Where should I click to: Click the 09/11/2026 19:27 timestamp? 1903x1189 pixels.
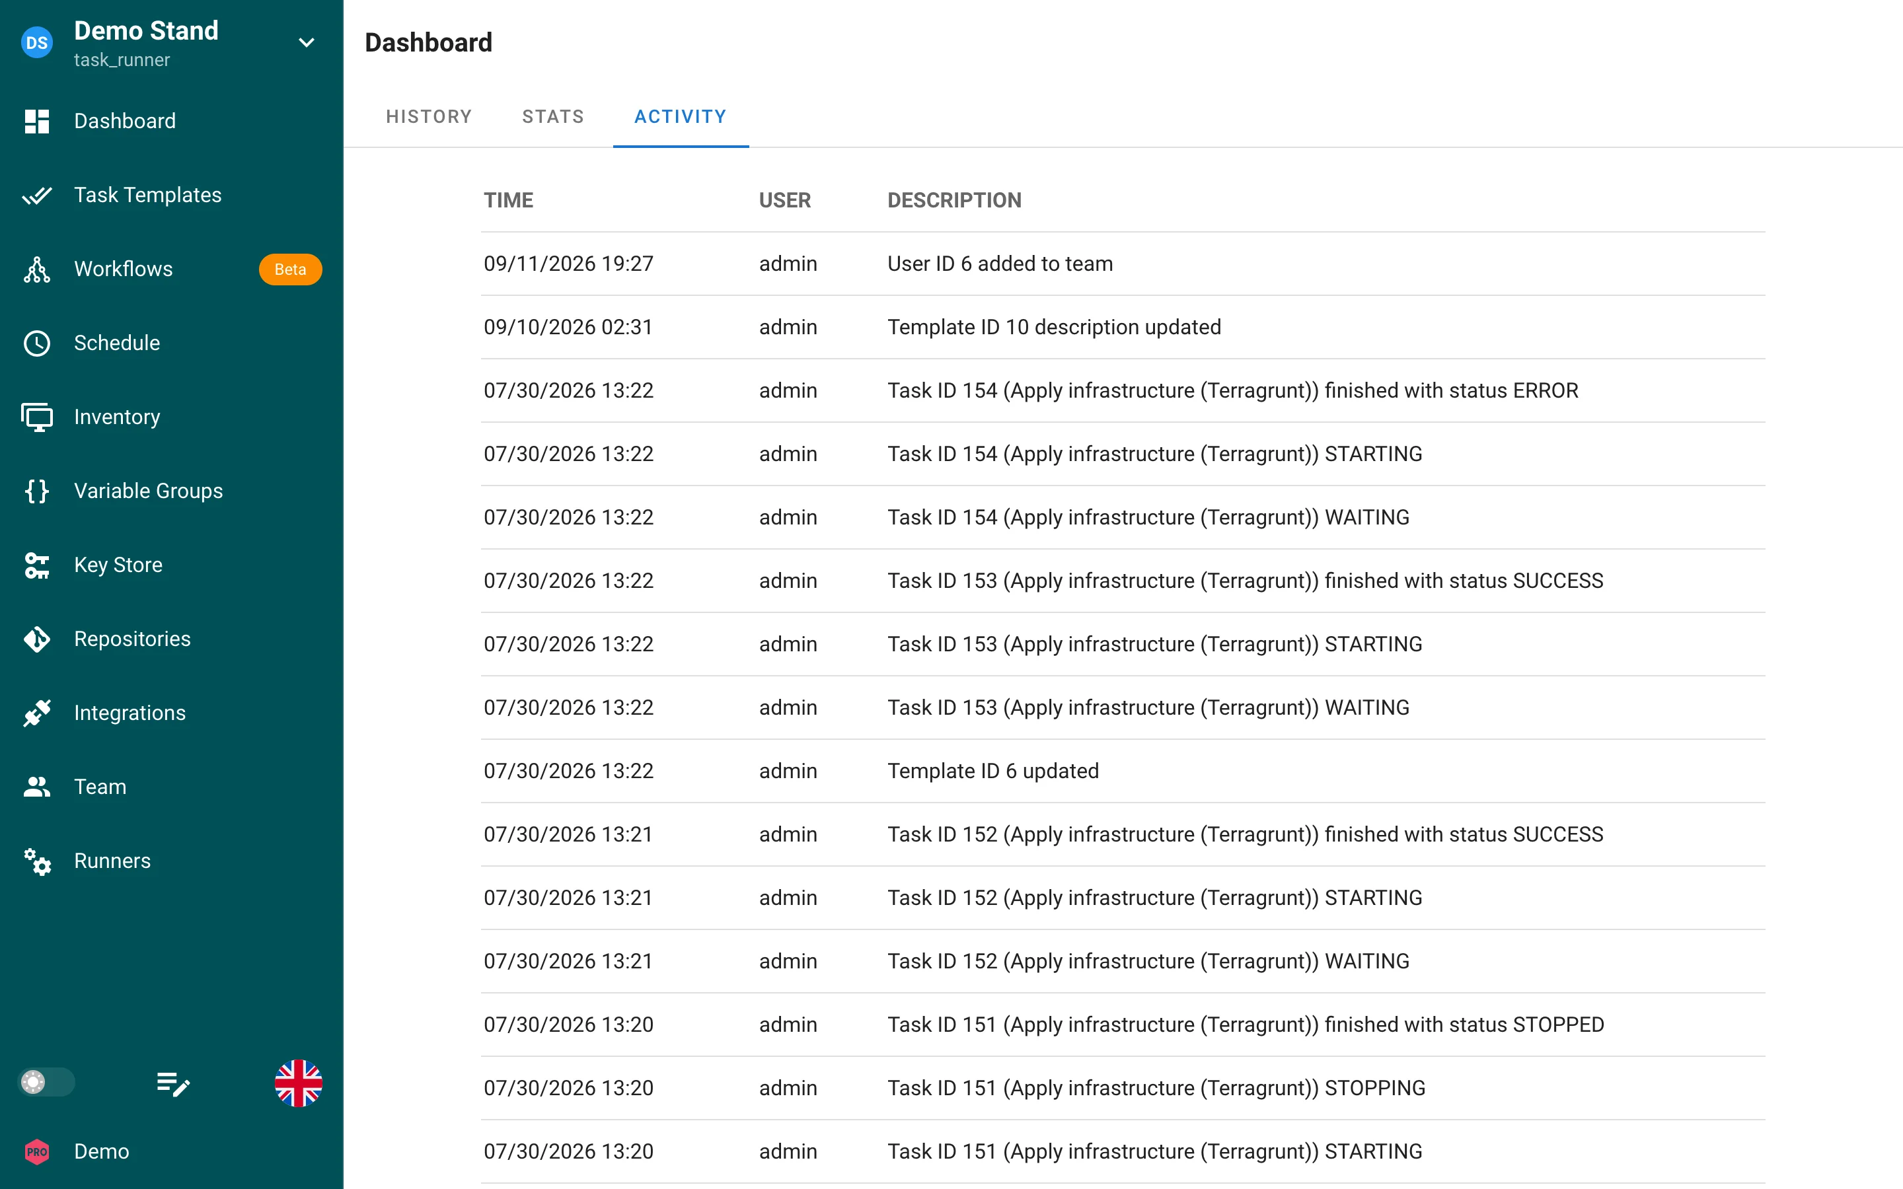[x=568, y=264]
